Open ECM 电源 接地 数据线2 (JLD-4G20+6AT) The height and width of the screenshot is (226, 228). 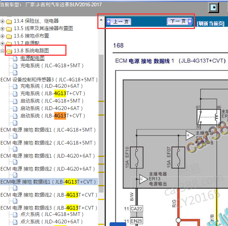[x=48, y=169]
